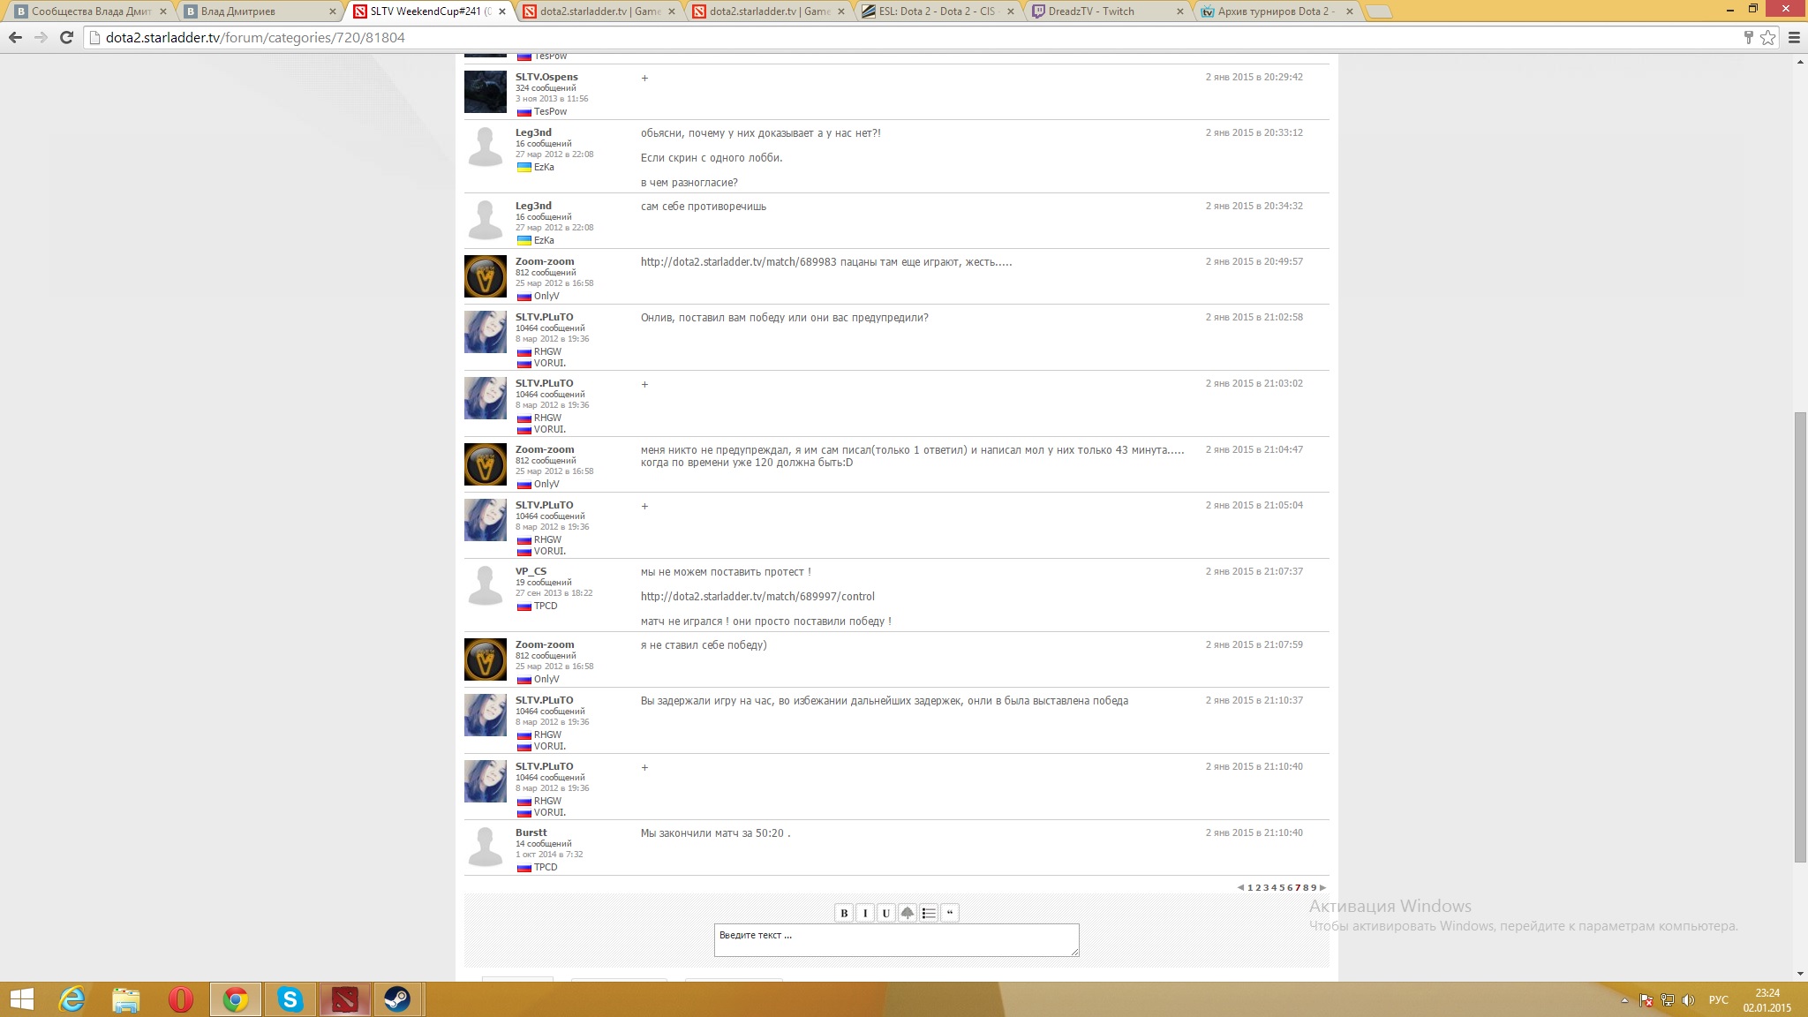Toggle underline formatting in reply editor
This screenshot has width=1808, height=1017.
tap(886, 914)
